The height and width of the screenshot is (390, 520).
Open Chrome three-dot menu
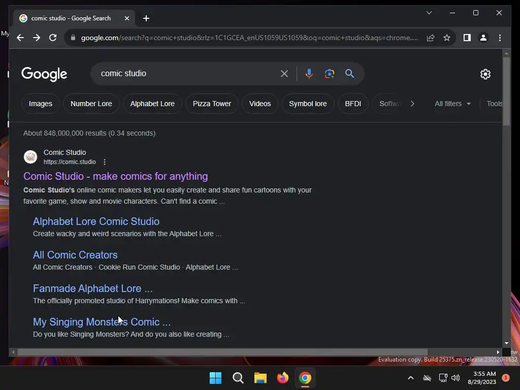point(500,38)
